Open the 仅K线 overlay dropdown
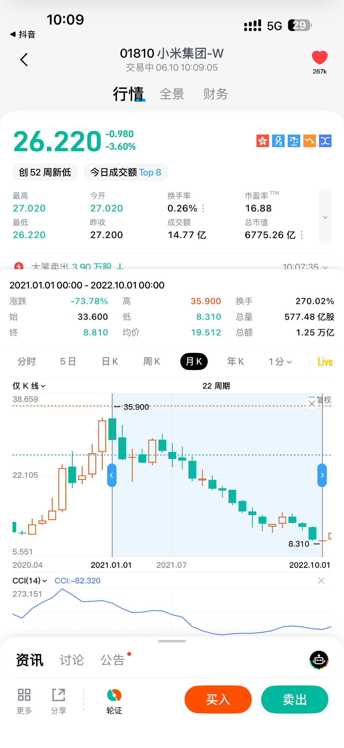This screenshot has width=344, height=748. click(29, 386)
